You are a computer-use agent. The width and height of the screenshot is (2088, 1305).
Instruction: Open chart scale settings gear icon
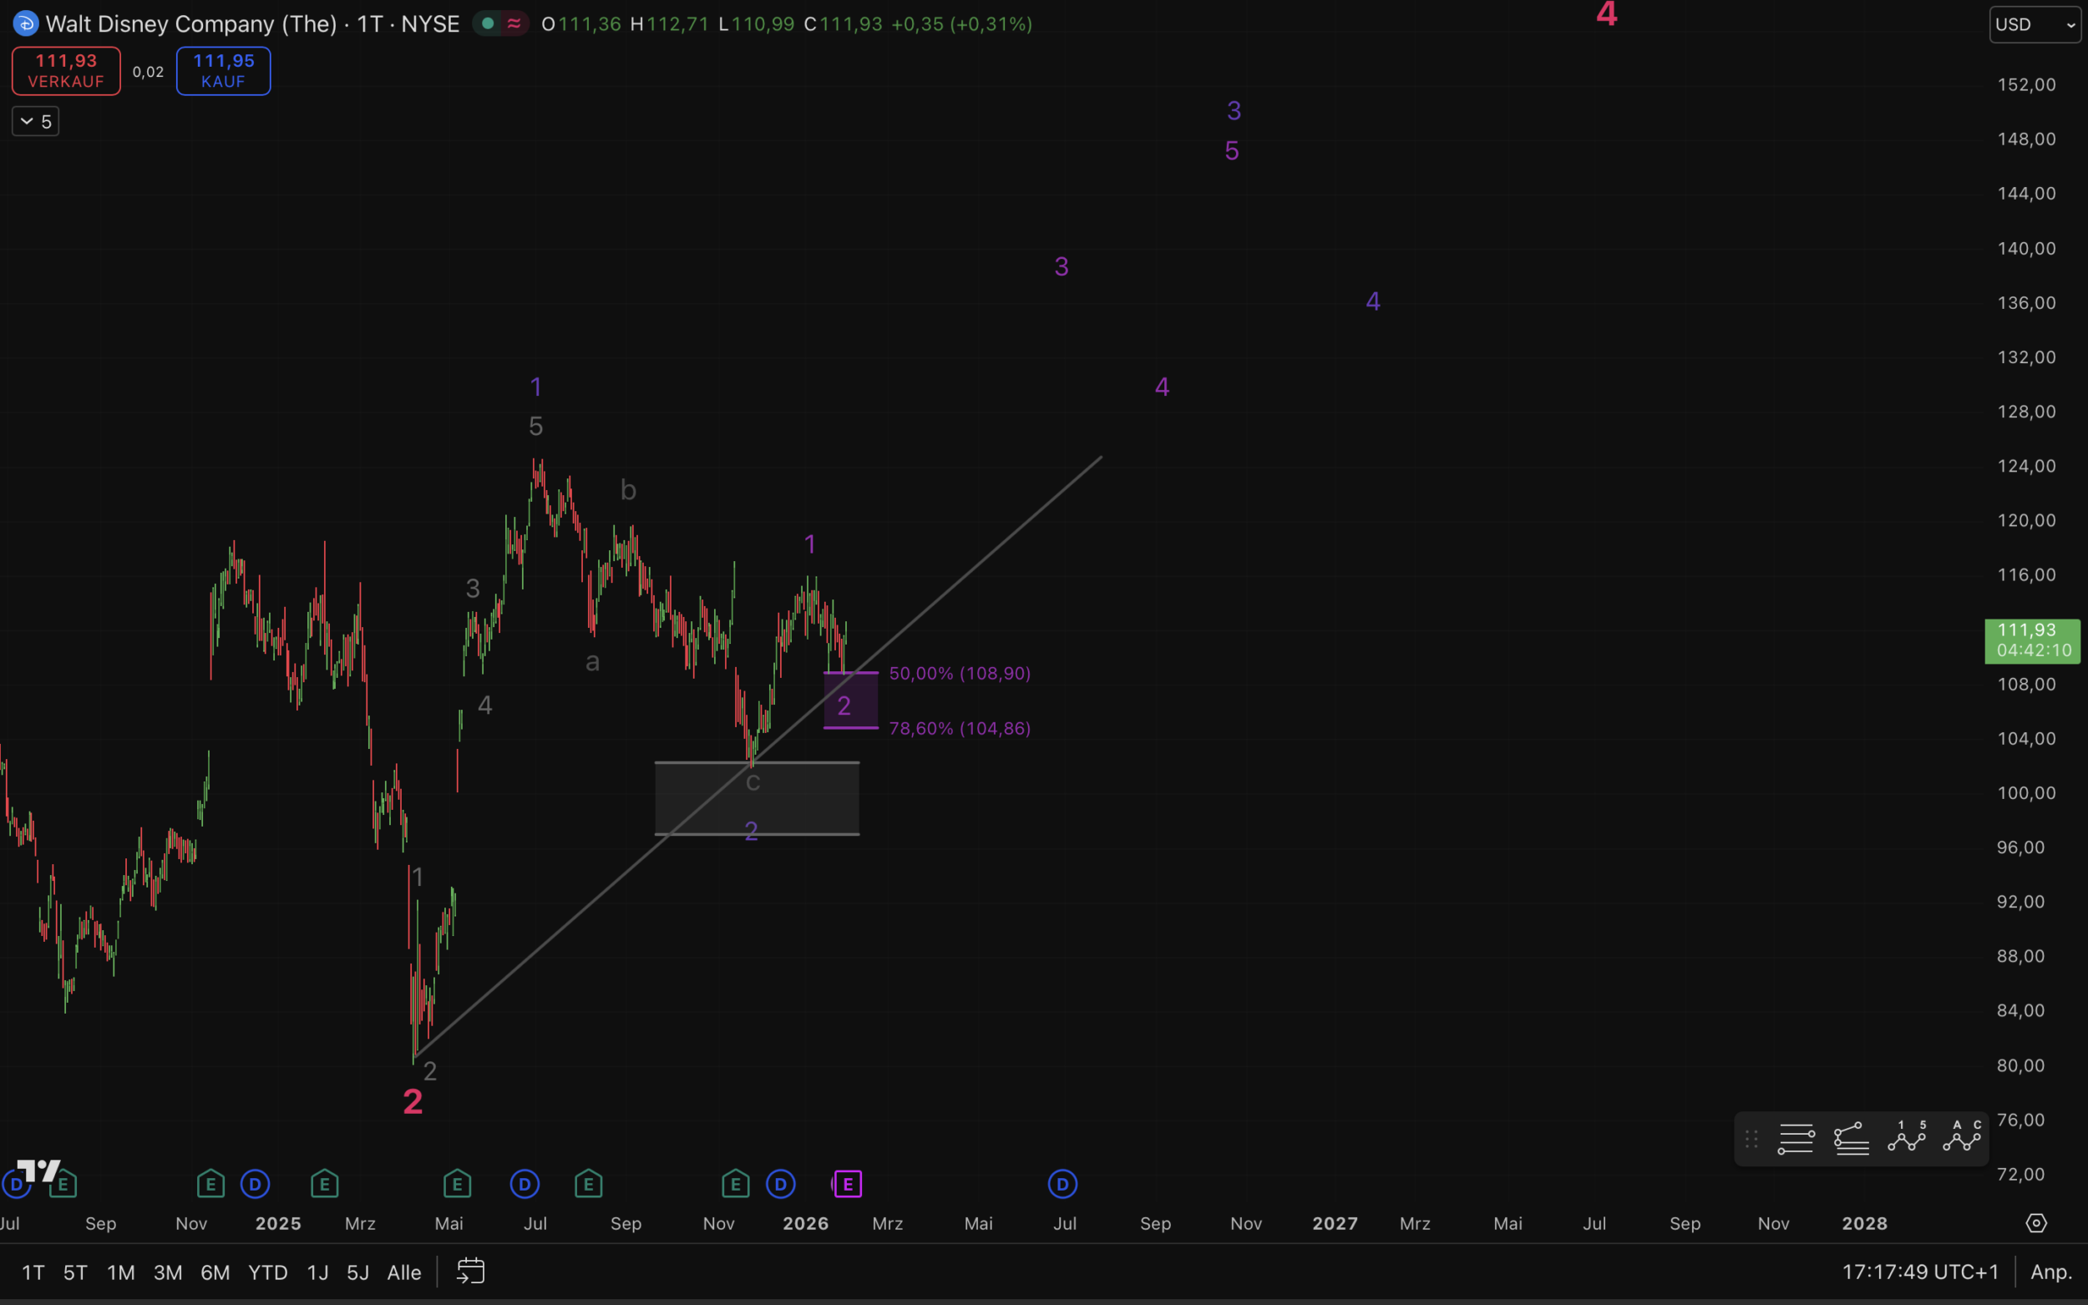tap(2036, 1223)
